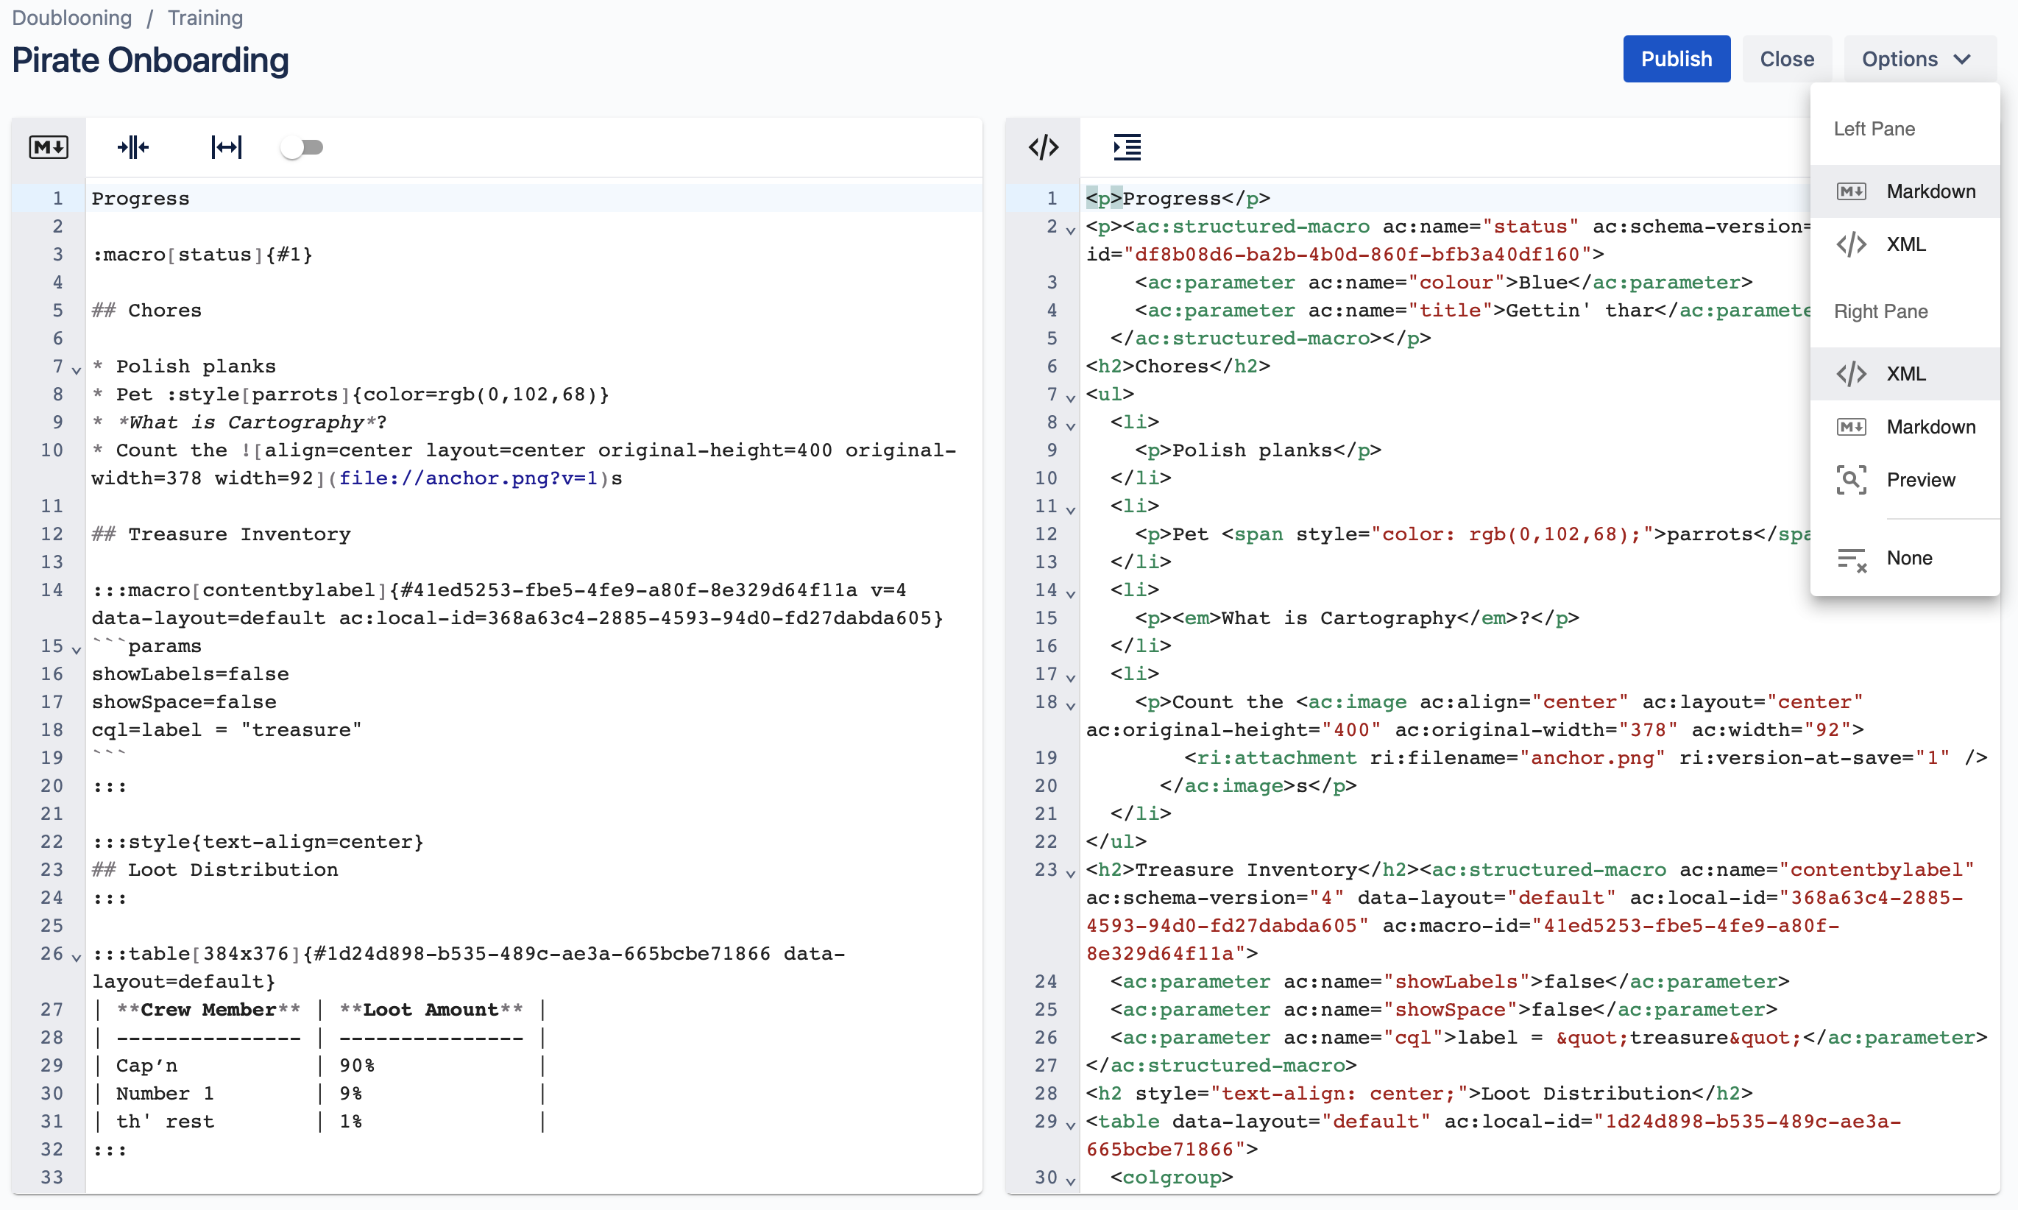Click the Publish button
Screen dimensions: 2018x1210
(x=1675, y=59)
